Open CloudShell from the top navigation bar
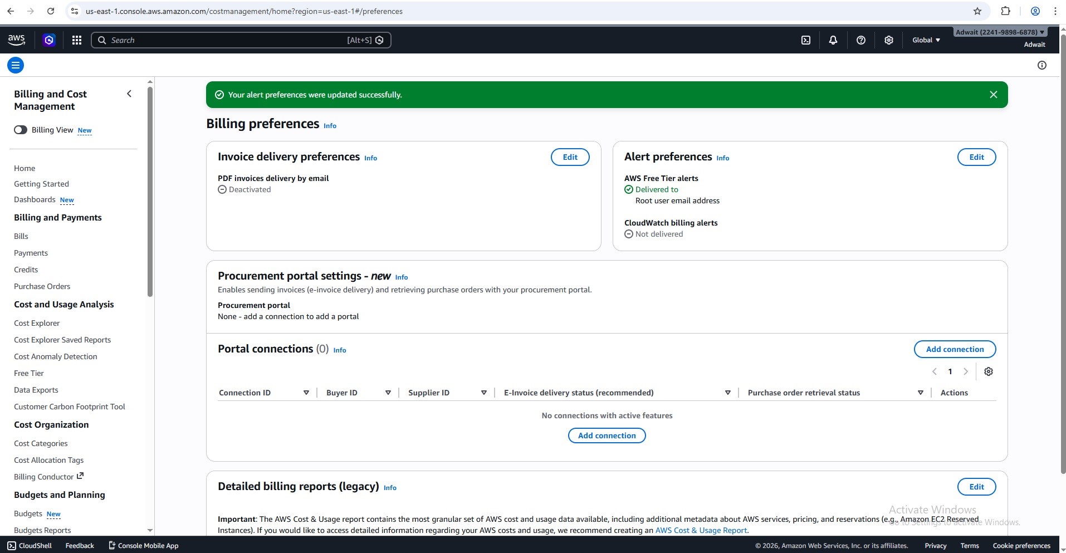Viewport: 1066px width, 553px height. (805, 40)
